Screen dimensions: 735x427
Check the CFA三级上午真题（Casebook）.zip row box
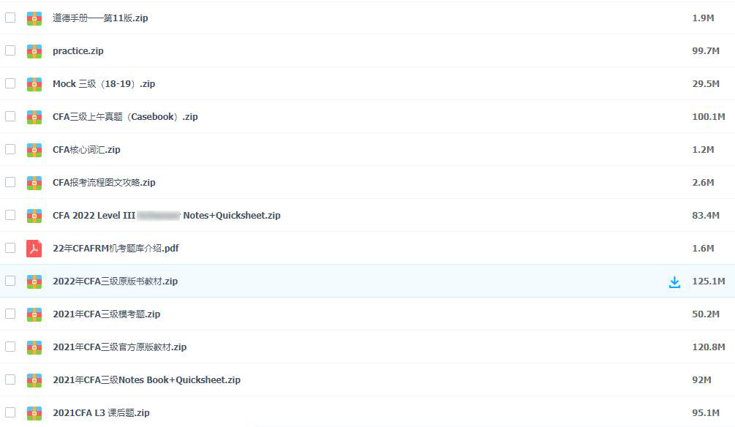pos(10,116)
